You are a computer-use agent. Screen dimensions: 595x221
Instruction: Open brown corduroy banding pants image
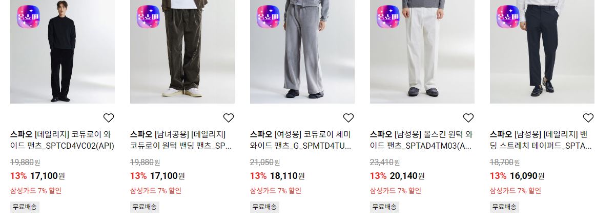pyautogui.click(x=182, y=52)
